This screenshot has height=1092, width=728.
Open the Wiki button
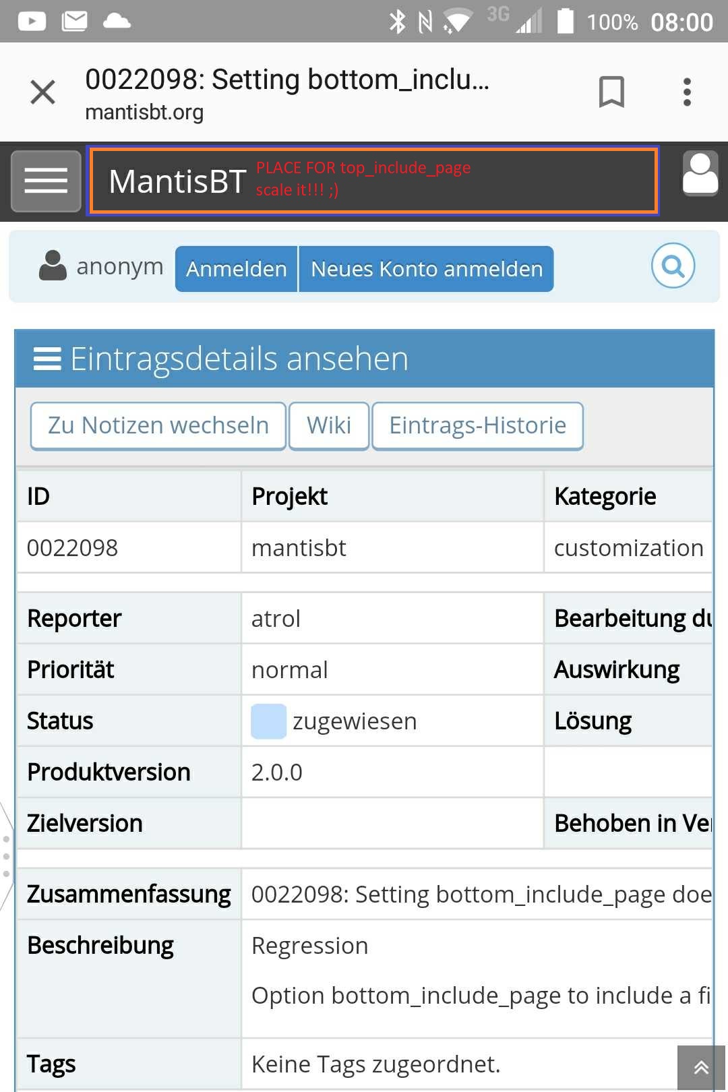[329, 425]
